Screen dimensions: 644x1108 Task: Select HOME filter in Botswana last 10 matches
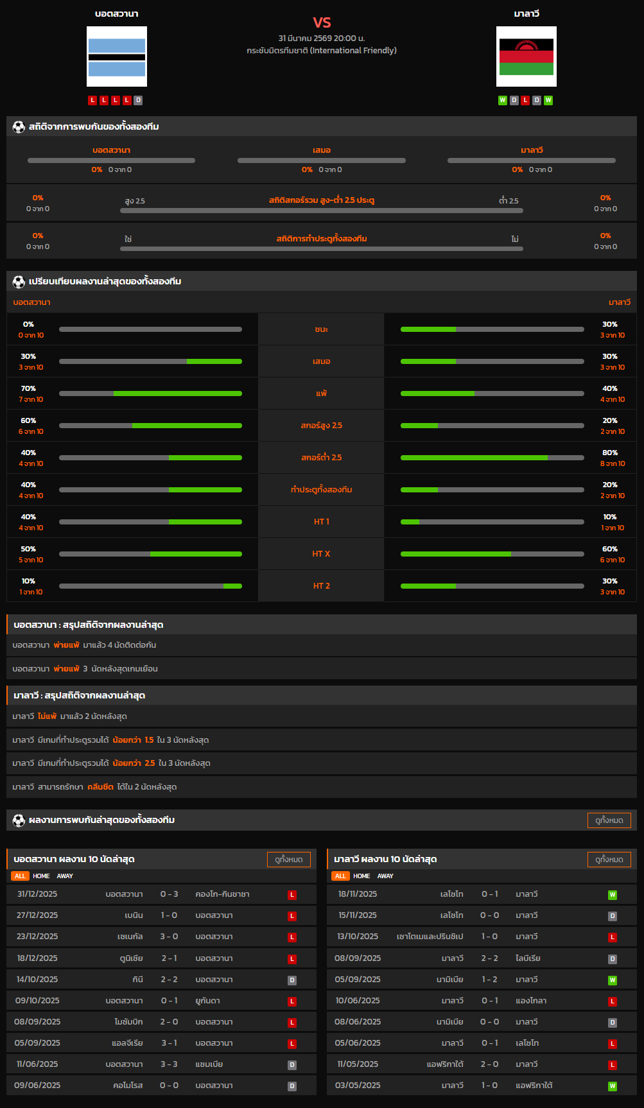(x=41, y=876)
